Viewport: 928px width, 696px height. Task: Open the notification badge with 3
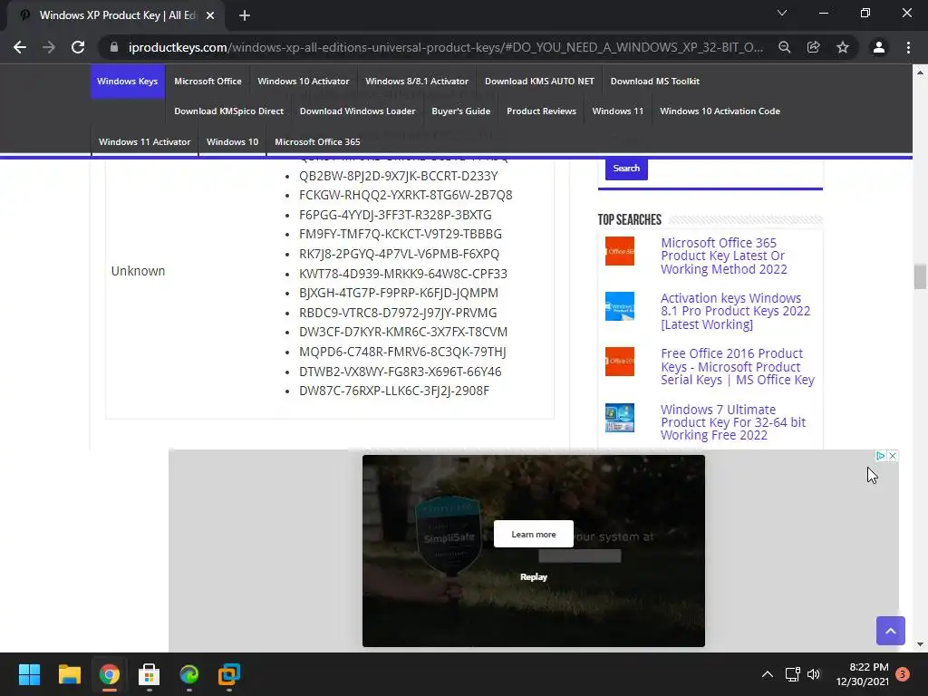click(x=903, y=674)
